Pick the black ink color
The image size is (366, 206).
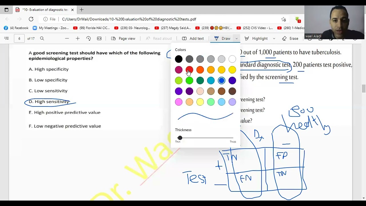(179, 59)
